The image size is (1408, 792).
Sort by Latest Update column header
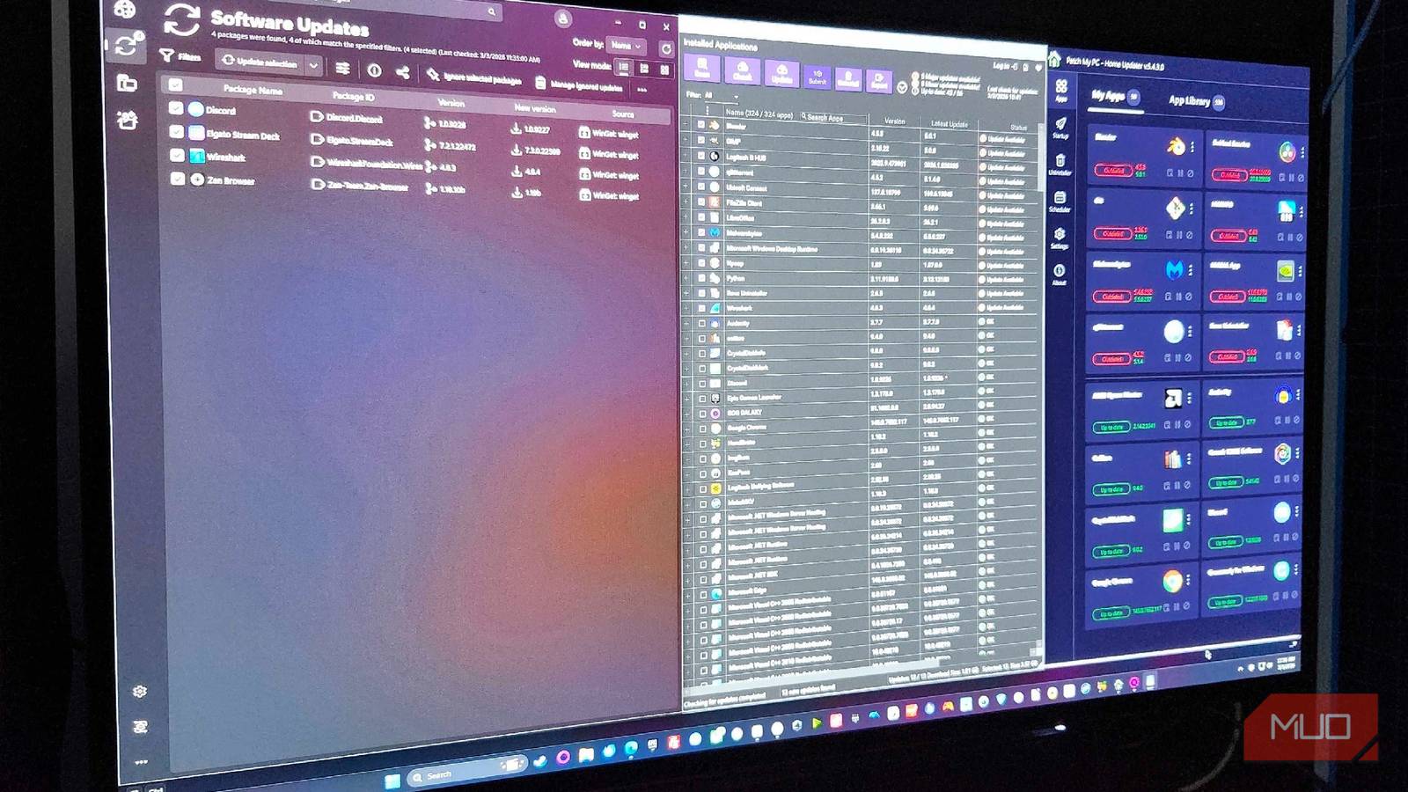pyautogui.click(x=949, y=124)
